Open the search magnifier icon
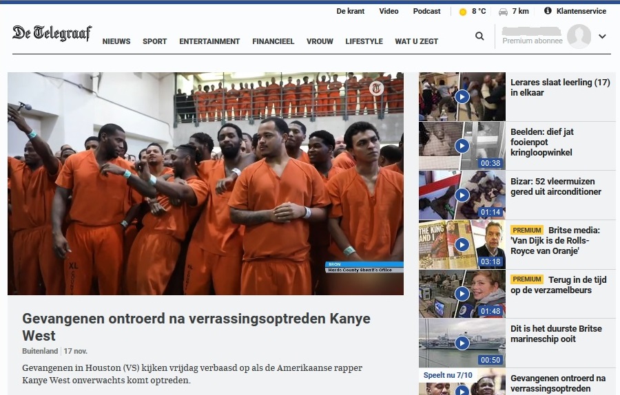The width and height of the screenshot is (620, 395). (x=479, y=36)
